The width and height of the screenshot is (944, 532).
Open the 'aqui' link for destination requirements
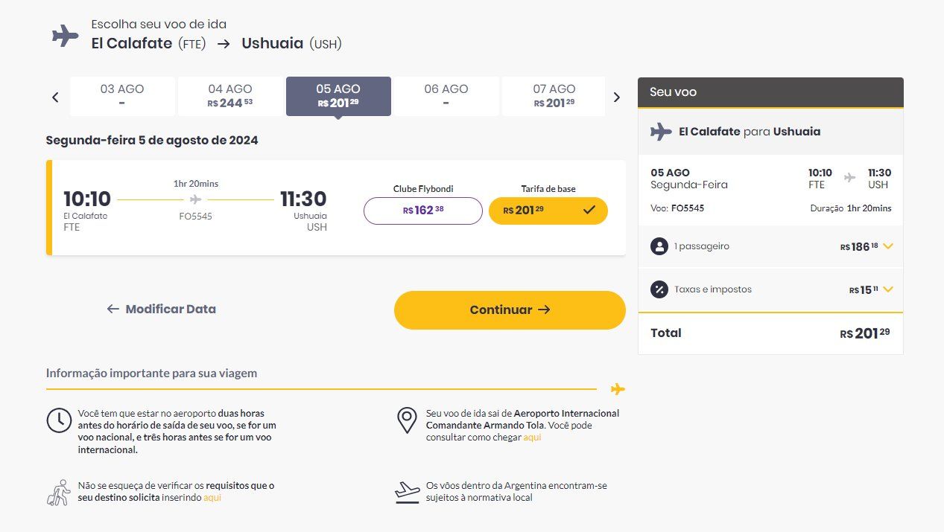pyautogui.click(x=212, y=498)
